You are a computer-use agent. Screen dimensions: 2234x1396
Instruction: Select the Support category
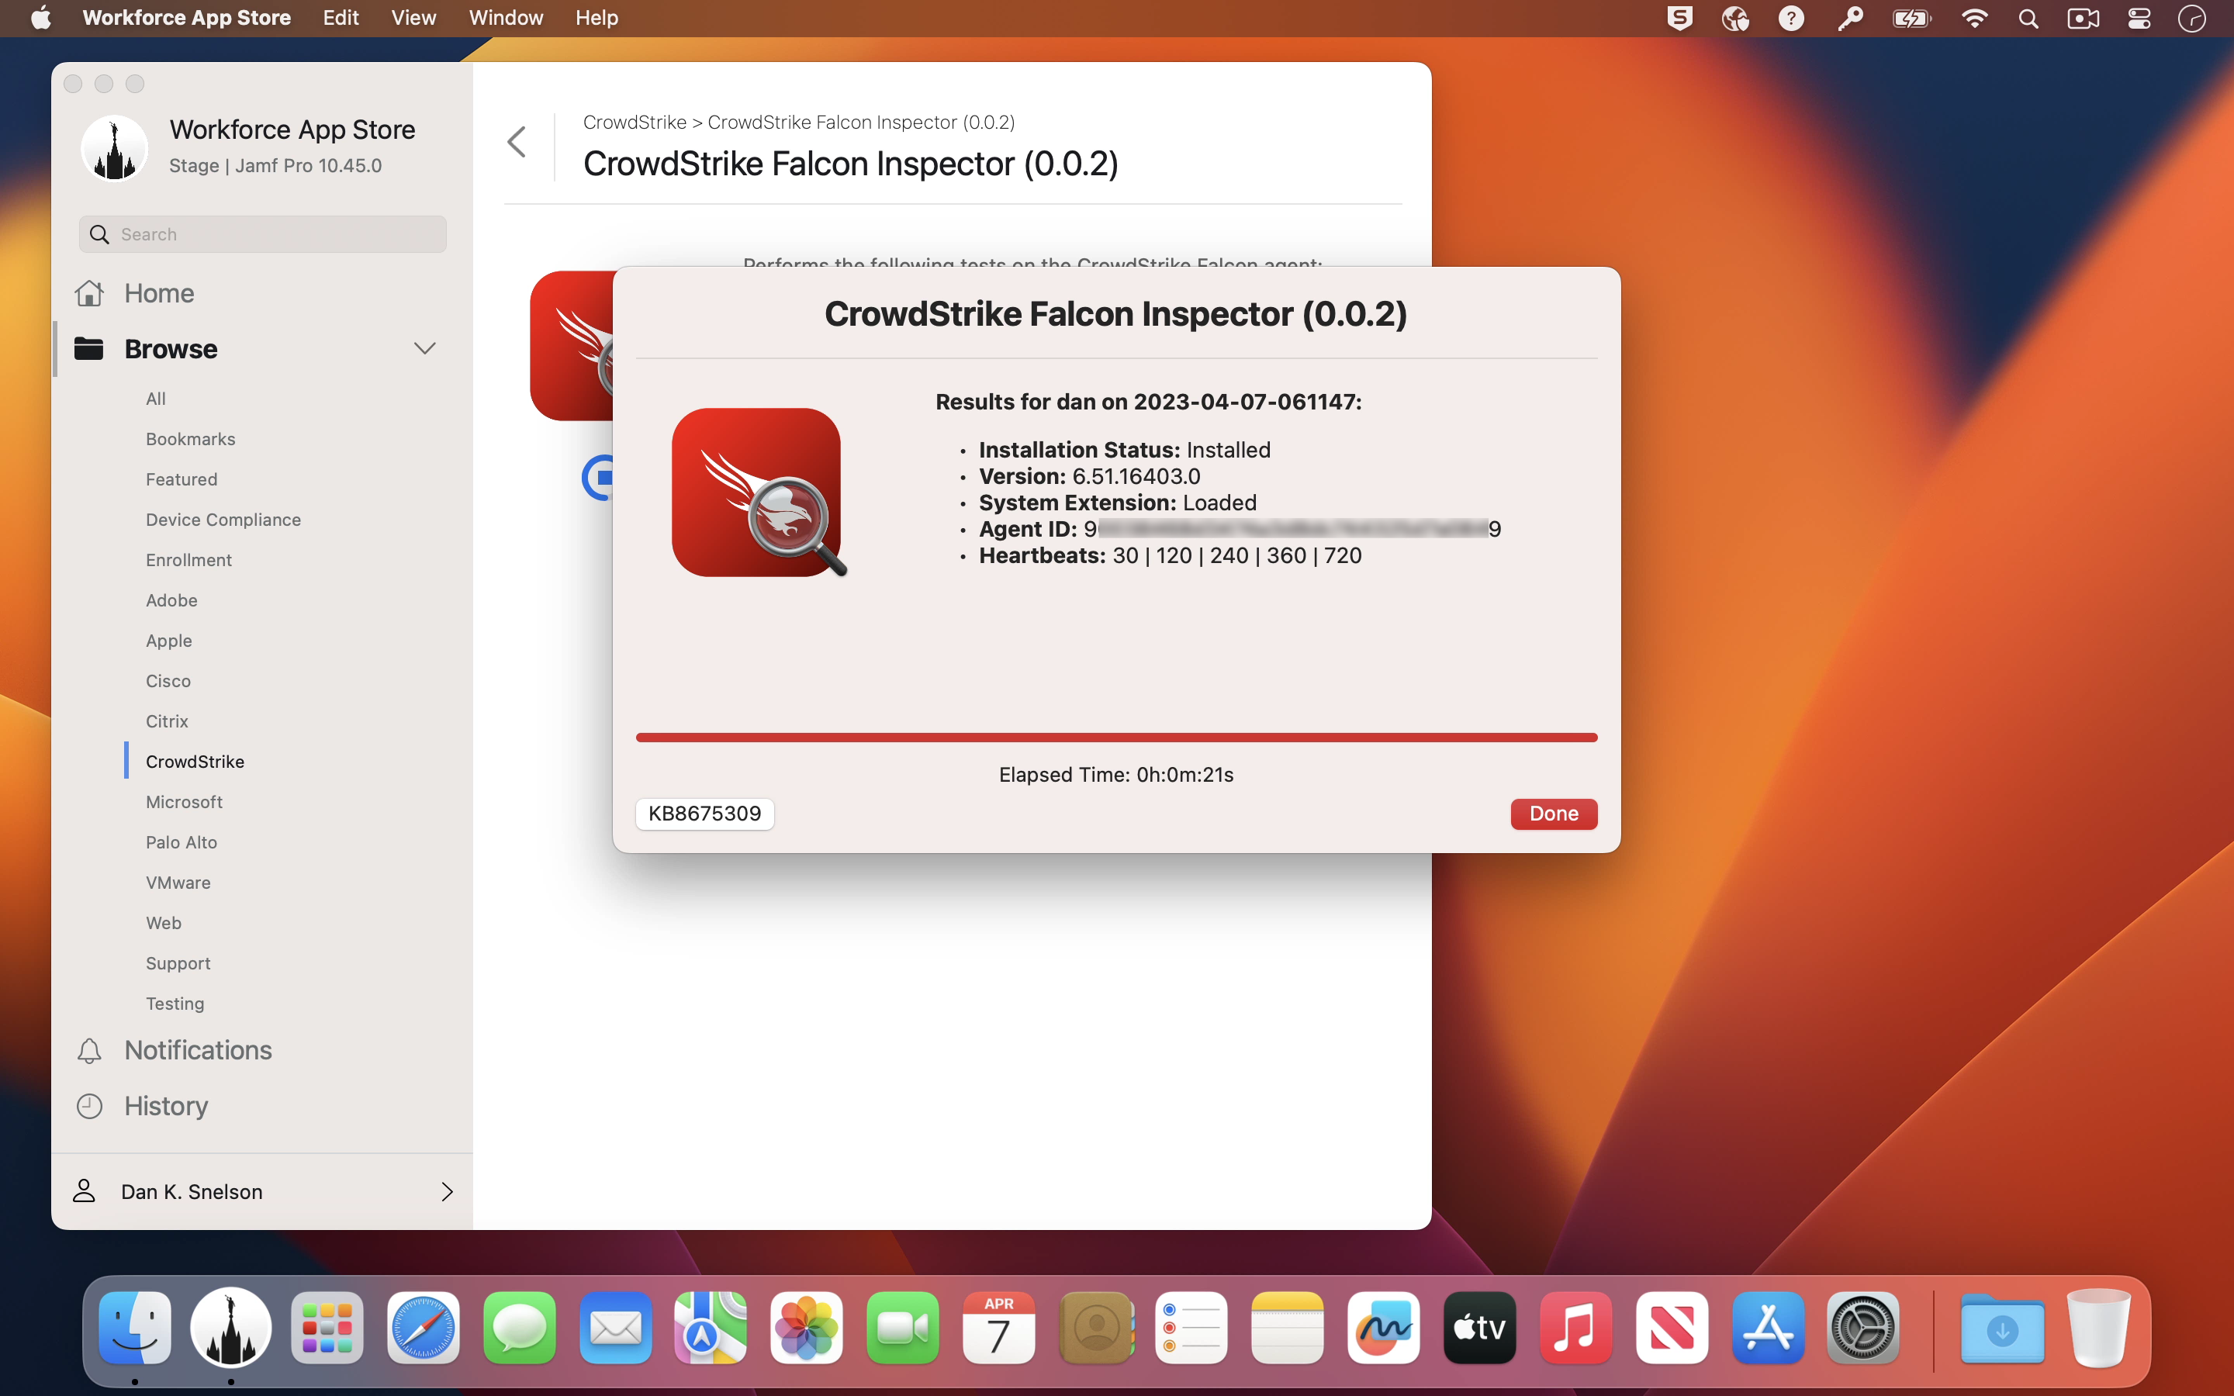click(x=178, y=963)
